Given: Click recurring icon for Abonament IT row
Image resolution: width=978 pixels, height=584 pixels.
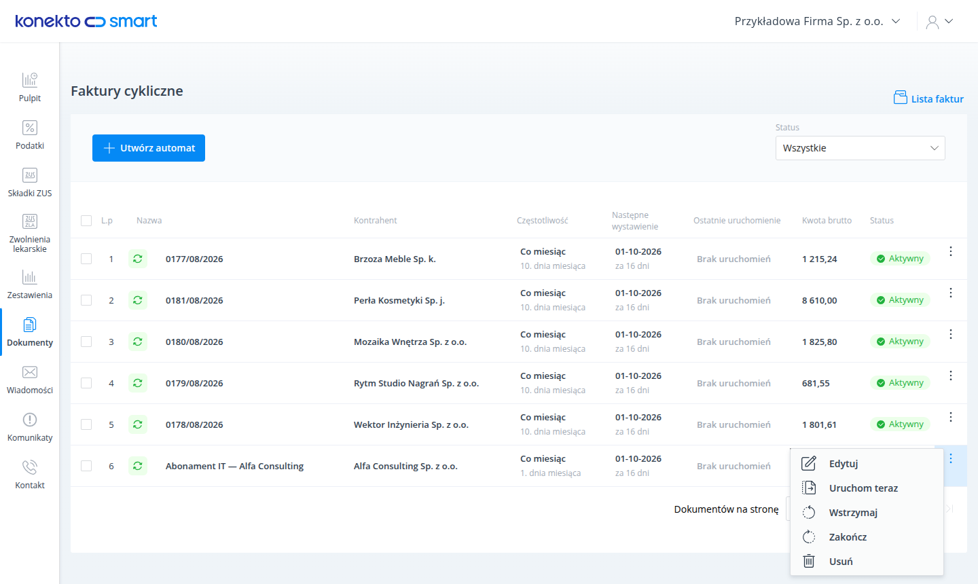Looking at the screenshot, I should pyautogui.click(x=138, y=466).
